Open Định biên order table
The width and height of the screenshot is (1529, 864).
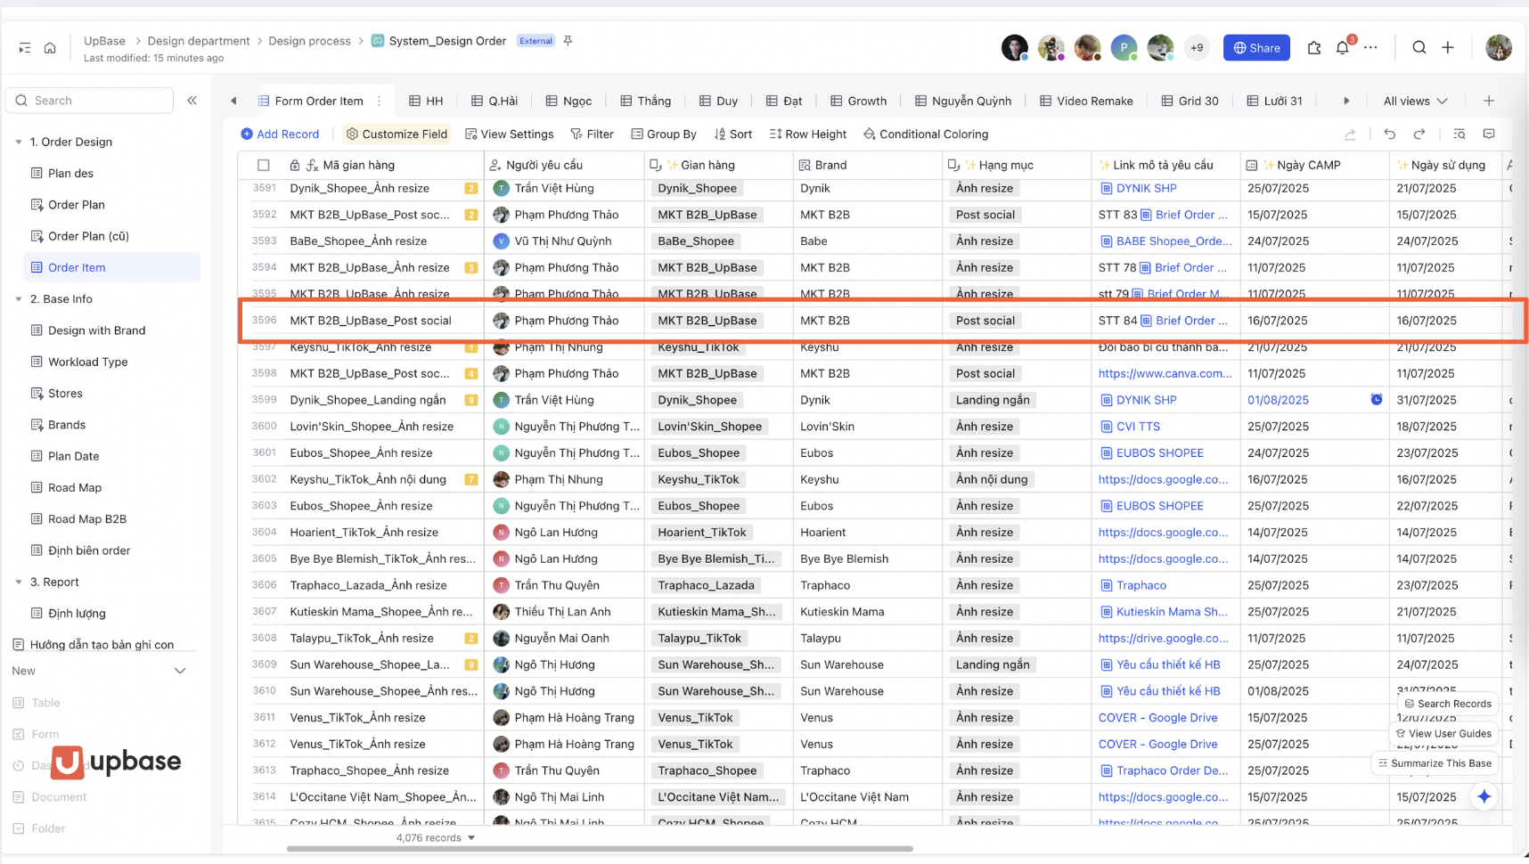(x=89, y=551)
